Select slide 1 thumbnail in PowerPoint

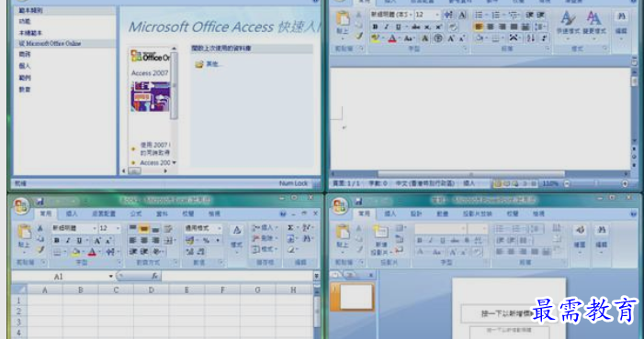pos(356,297)
